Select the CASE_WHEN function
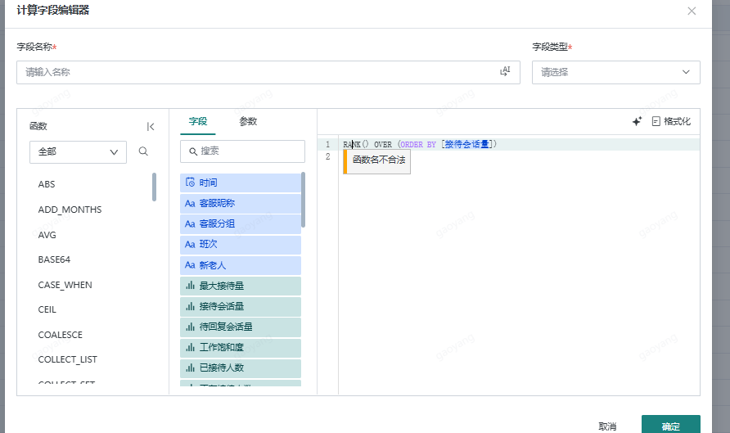 [65, 285]
